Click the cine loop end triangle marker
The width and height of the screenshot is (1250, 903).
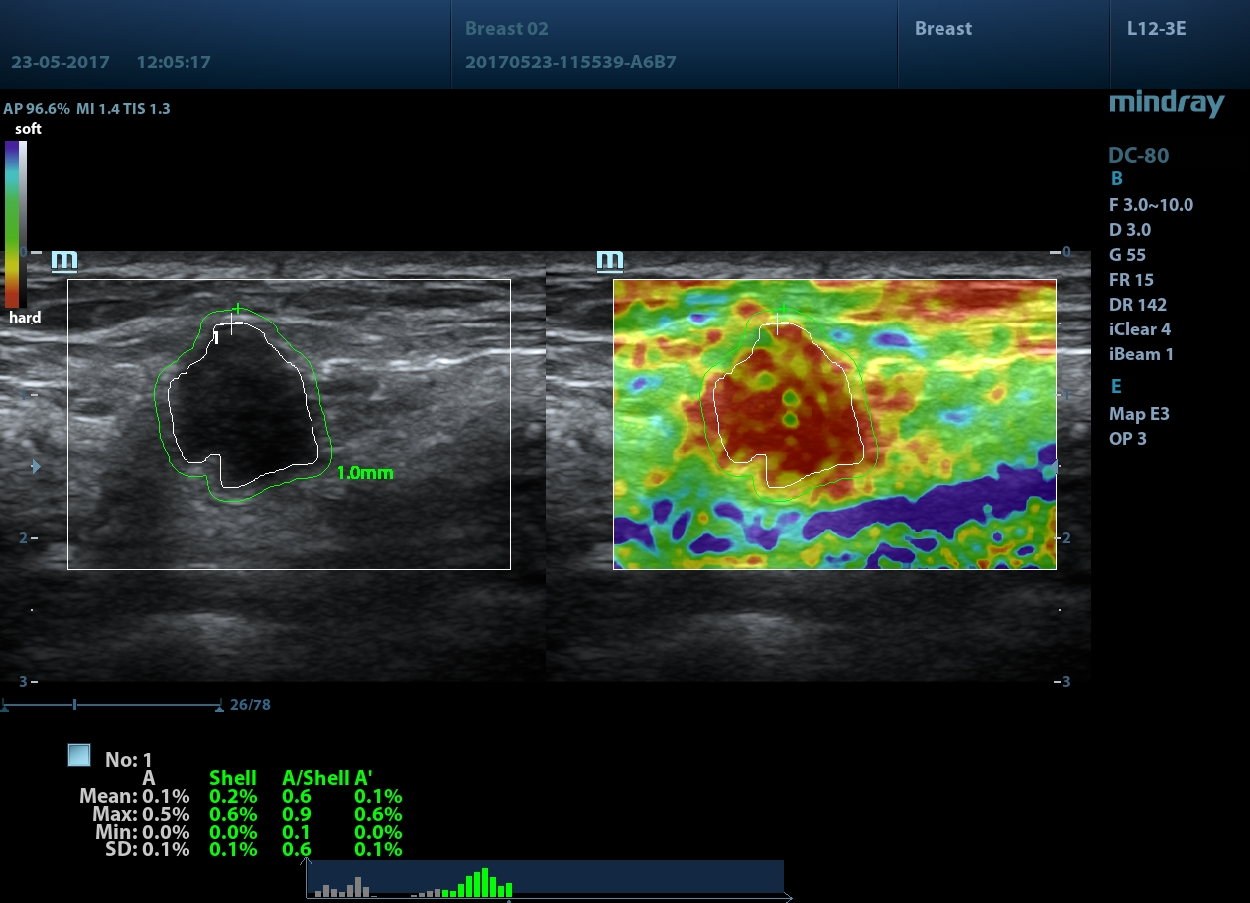219,707
